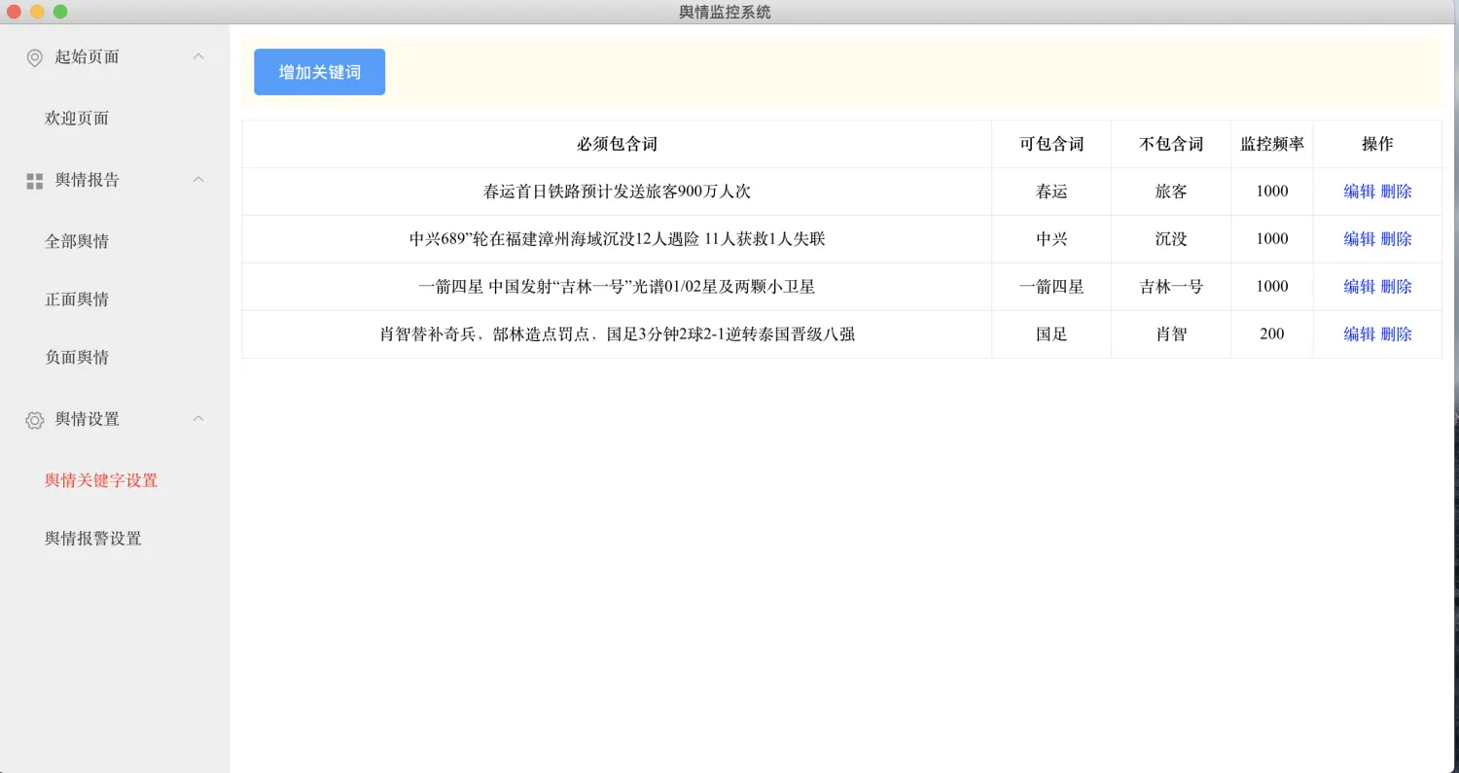Click the yellow minimize window button
Screen dimensions: 1459x773
[37, 12]
